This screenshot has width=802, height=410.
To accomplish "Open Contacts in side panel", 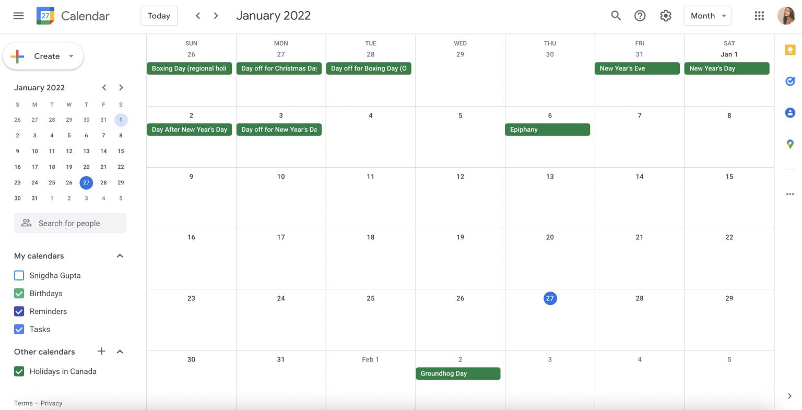I will tap(790, 112).
